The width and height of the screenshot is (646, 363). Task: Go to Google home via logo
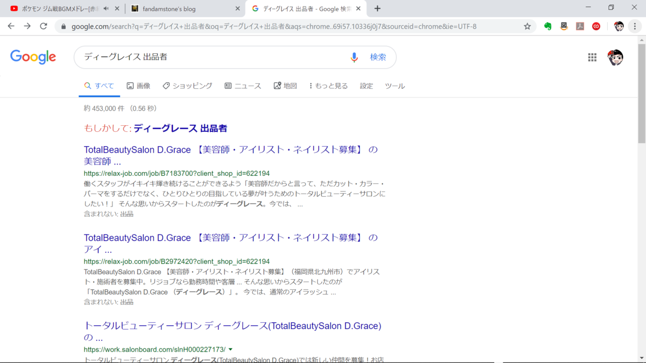pos(33,57)
